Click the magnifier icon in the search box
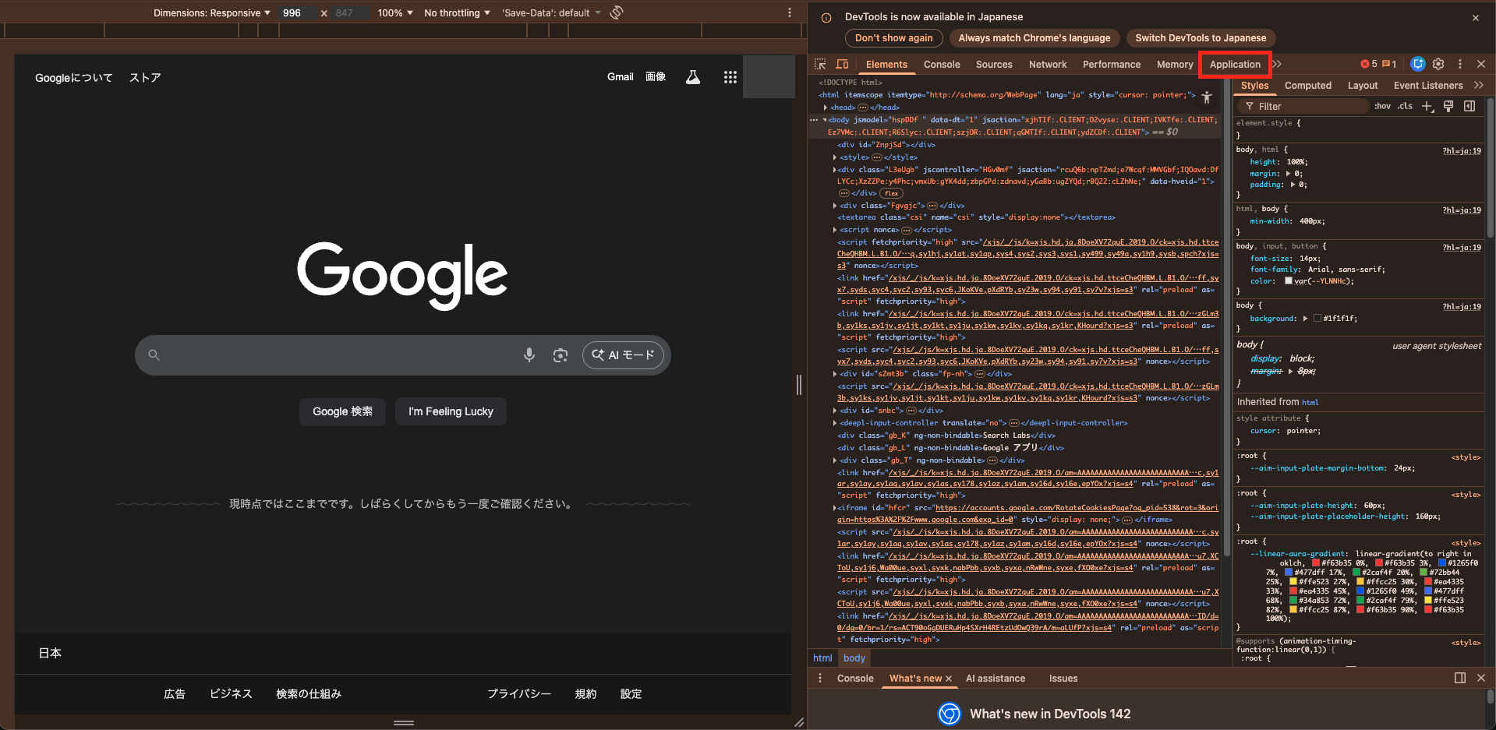Screen dimensions: 1496x730 click(x=154, y=355)
